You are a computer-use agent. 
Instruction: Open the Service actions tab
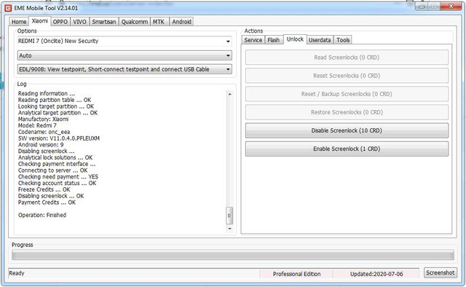(x=253, y=40)
